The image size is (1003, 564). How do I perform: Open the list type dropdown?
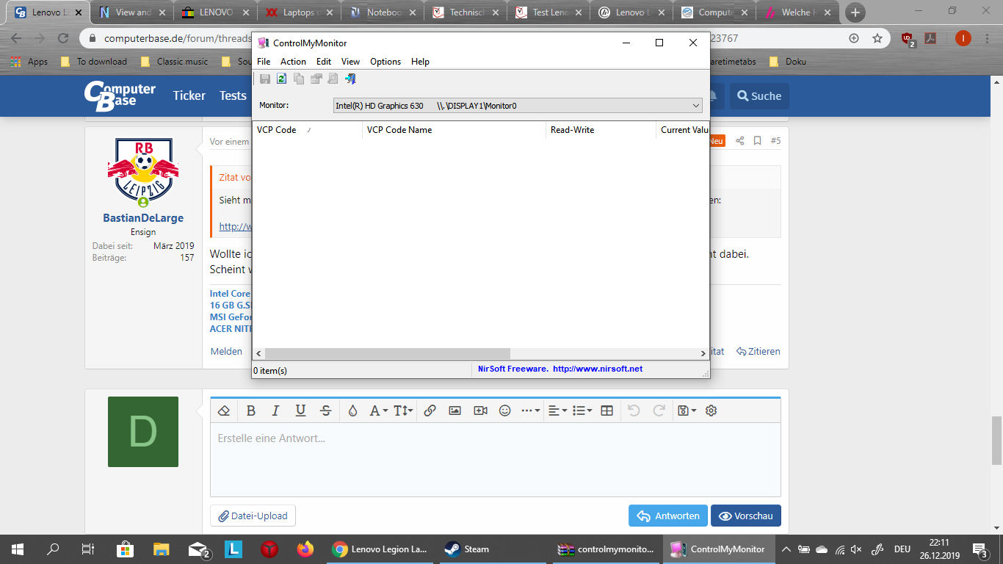point(582,411)
